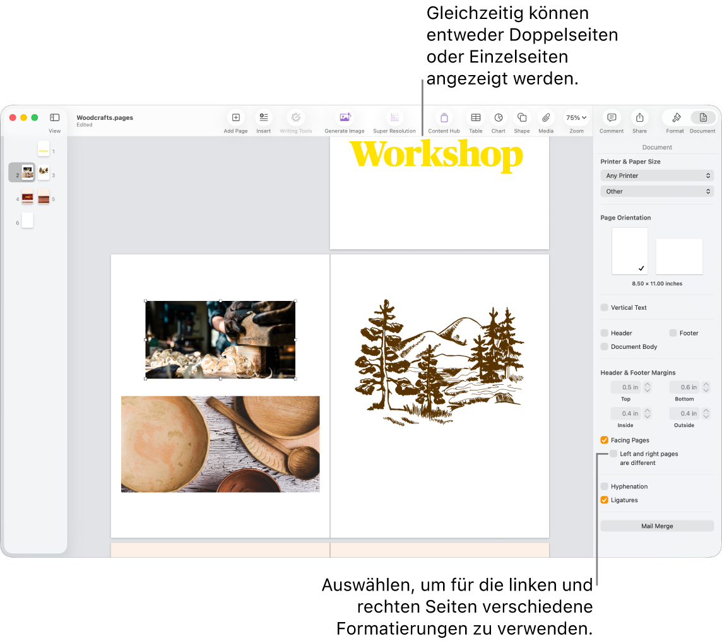Click the Outside margin field

[685, 414]
